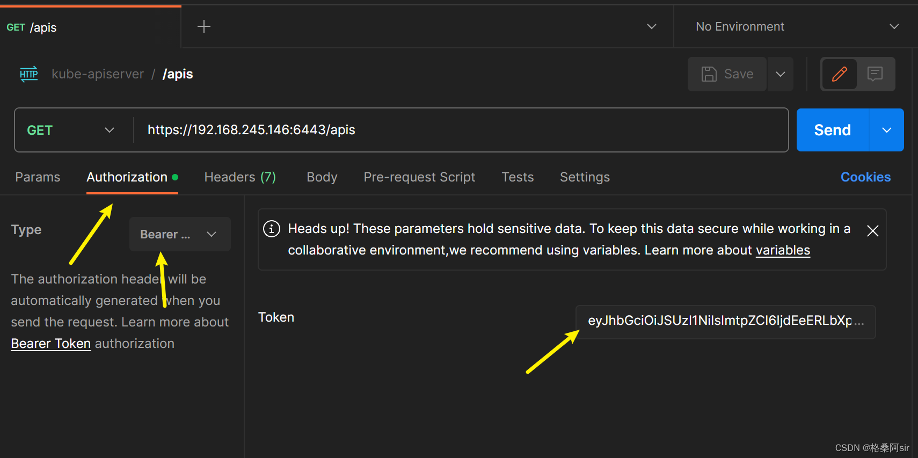Open the Settings tab
Screen dimensions: 918x458
tap(585, 177)
